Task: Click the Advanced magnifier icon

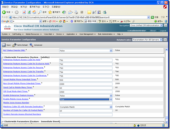Action: pyautogui.click(x=31, y=45)
